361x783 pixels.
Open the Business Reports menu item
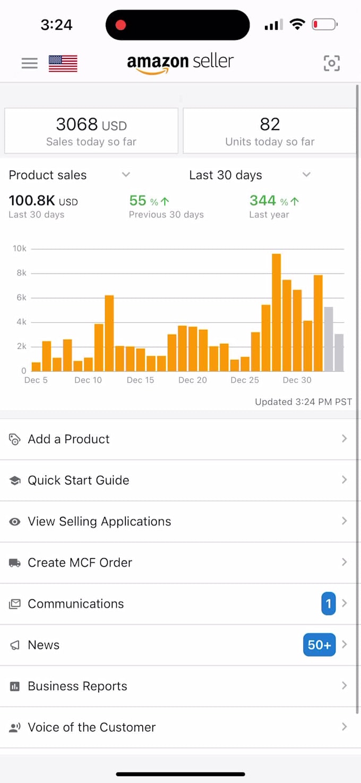(x=78, y=686)
